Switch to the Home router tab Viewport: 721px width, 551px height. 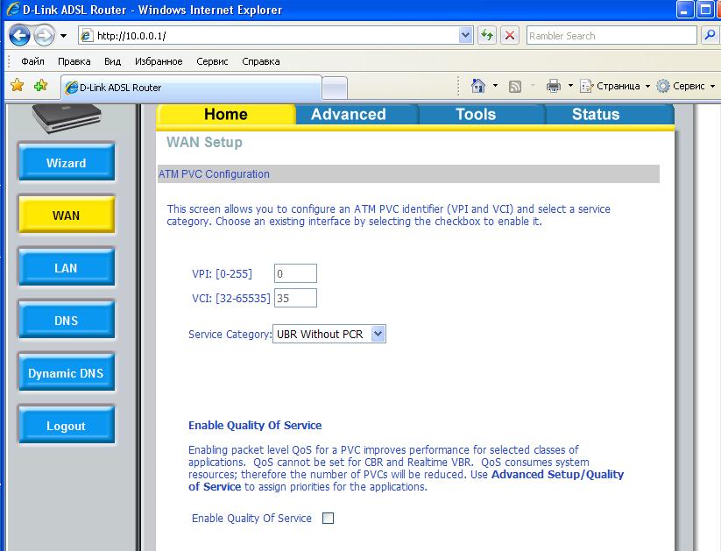(226, 114)
